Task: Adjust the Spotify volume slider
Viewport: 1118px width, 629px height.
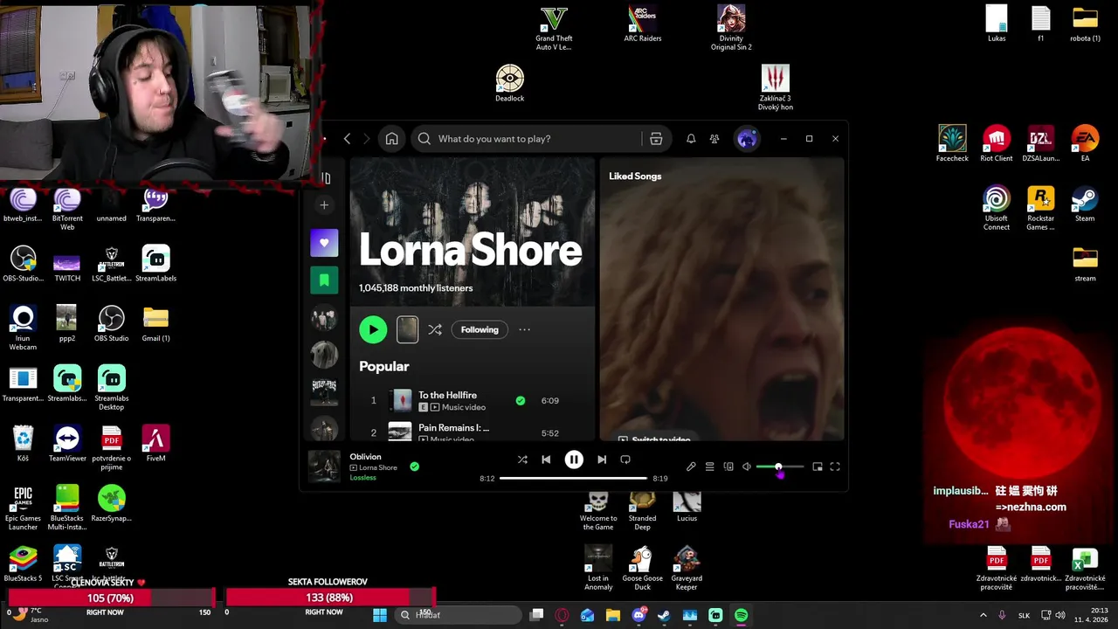Action: click(780, 467)
